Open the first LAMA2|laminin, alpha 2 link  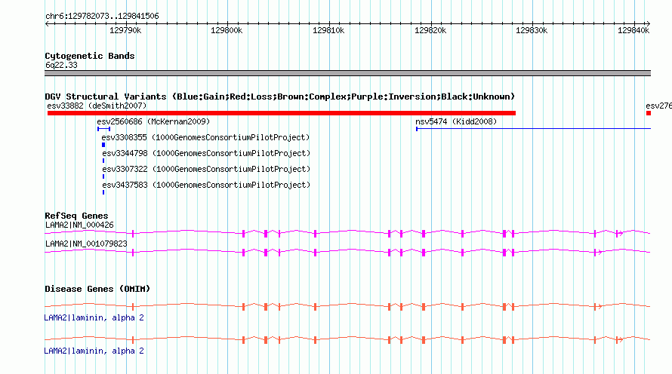tap(94, 317)
